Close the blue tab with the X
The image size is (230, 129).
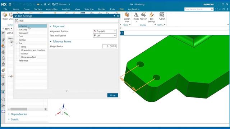122,33
